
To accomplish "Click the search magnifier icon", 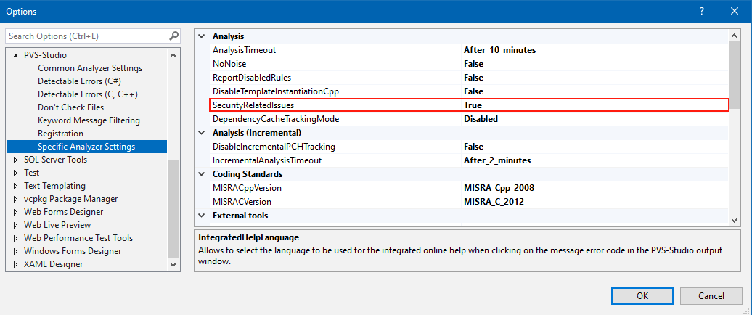I will coord(173,36).
